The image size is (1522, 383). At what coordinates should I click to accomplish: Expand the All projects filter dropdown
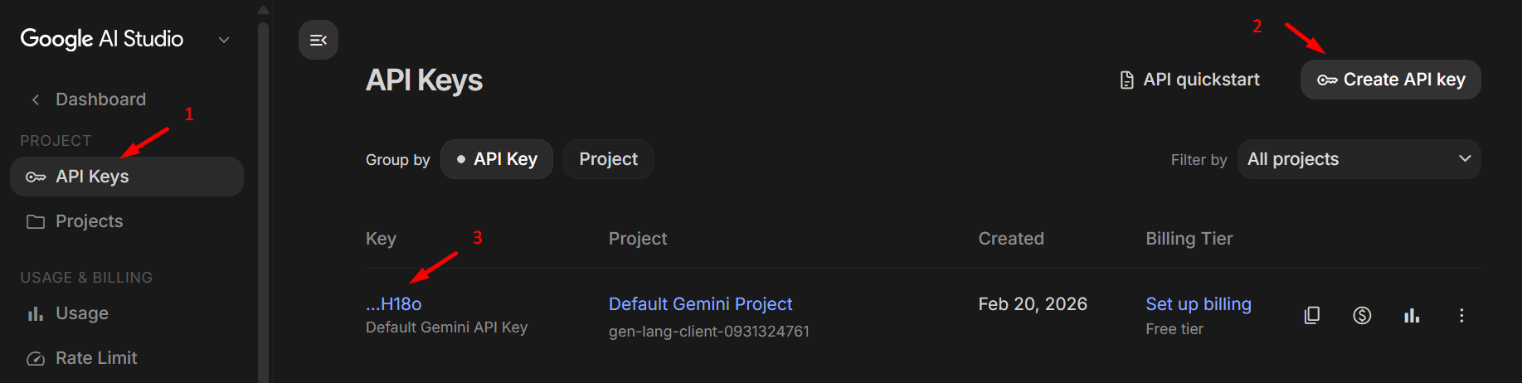point(1359,159)
